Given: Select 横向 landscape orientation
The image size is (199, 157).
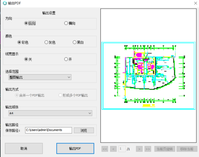Looking at the screenshot, I should tap(66, 23).
